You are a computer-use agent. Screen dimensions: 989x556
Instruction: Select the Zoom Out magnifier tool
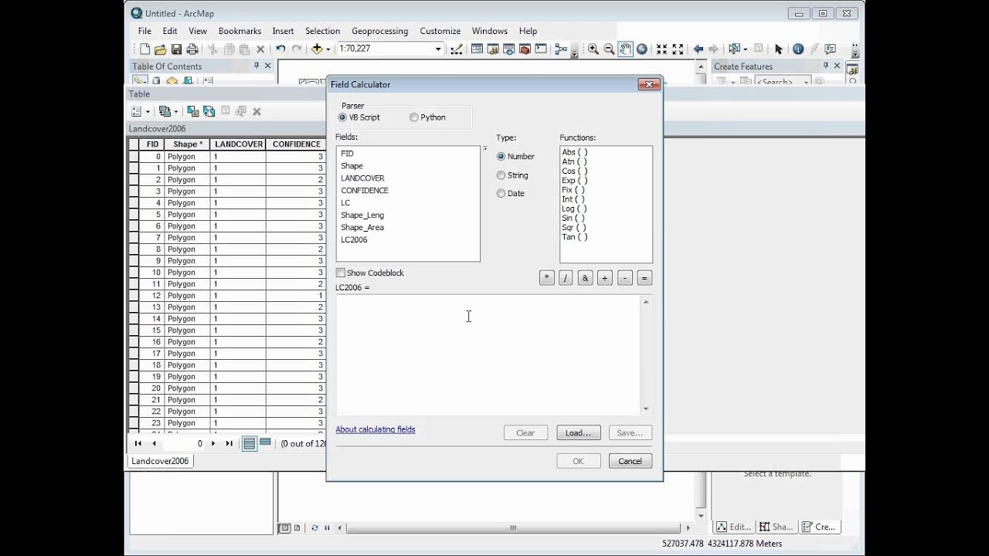pos(609,49)
